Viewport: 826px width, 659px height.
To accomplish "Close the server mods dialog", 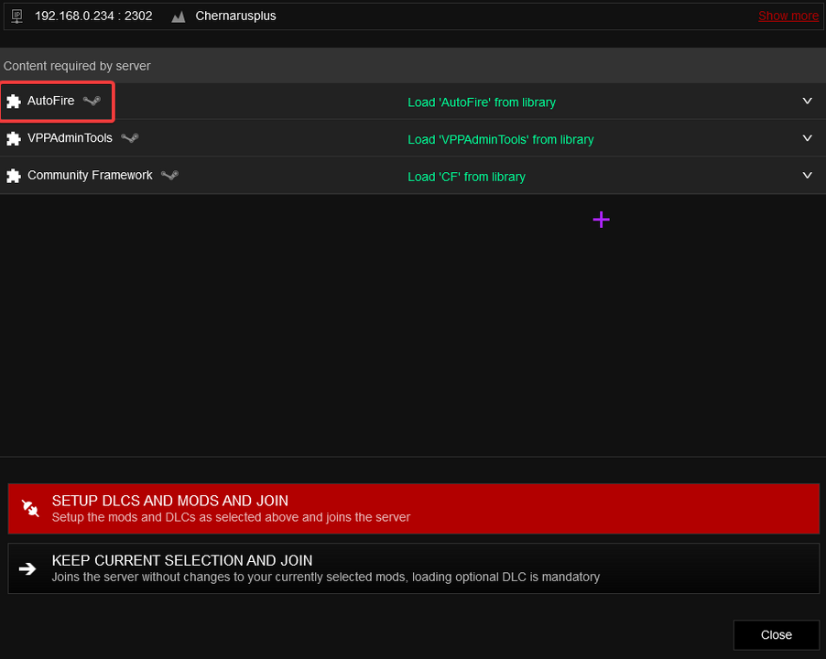I will pyautogui.click(x=776, y=635).
